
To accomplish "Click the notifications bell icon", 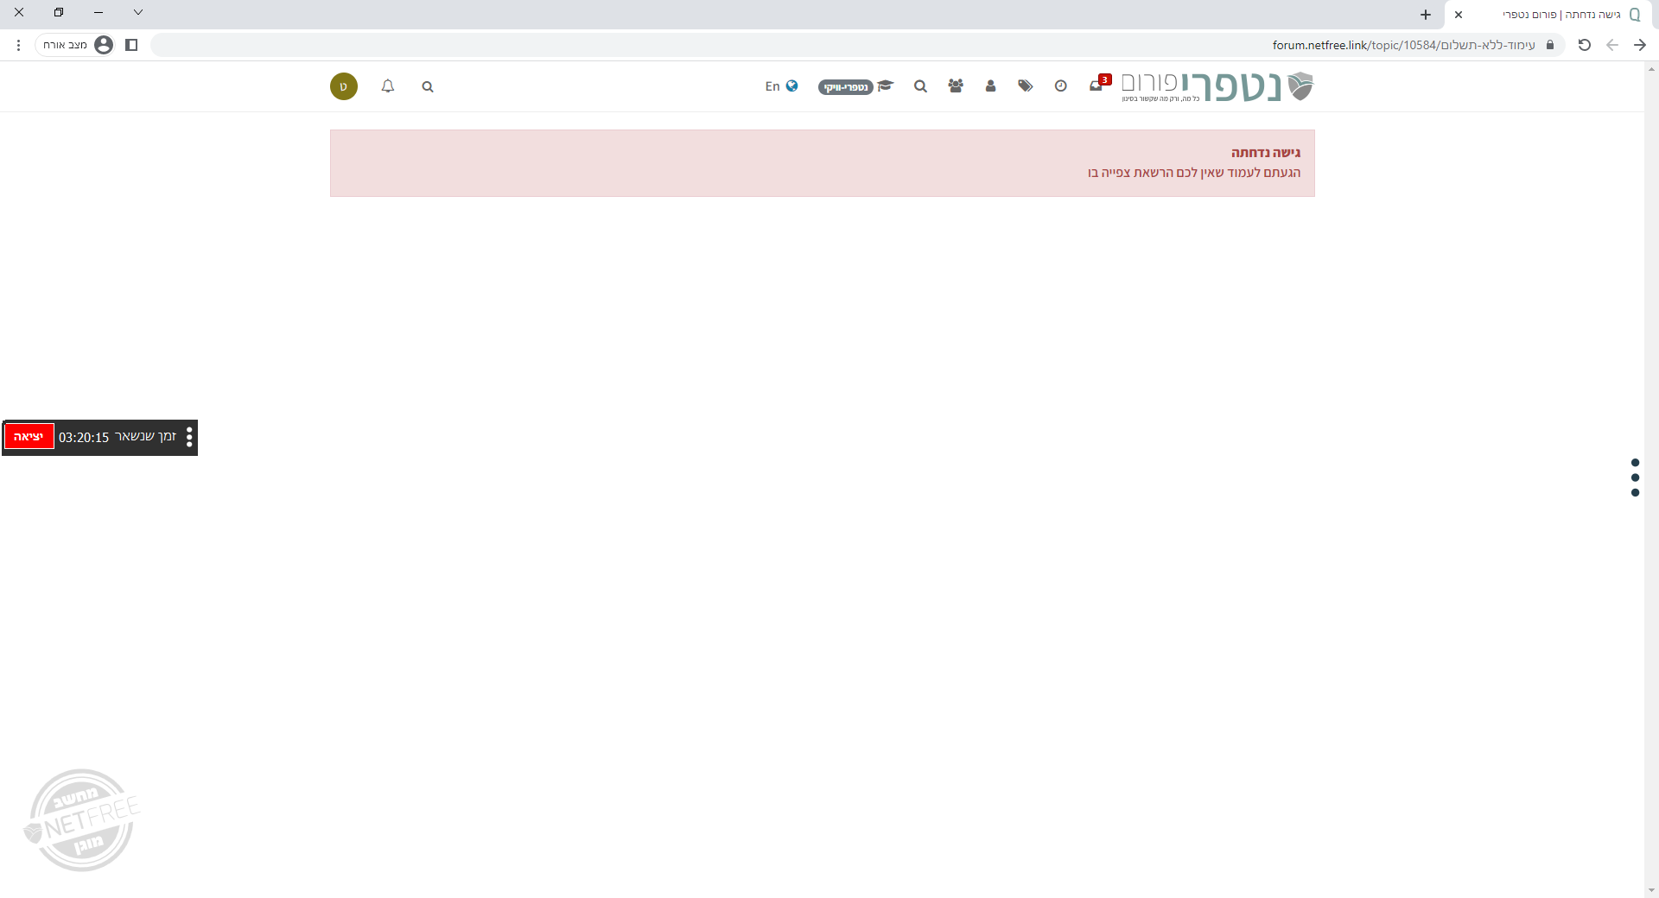I will pos(388,86).
